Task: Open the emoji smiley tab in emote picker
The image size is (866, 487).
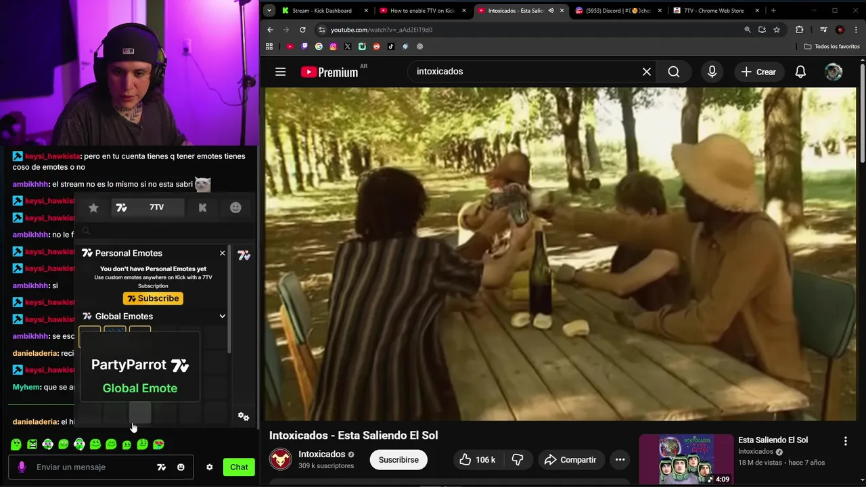Action: pyautogui.click(x=235, y=208)
